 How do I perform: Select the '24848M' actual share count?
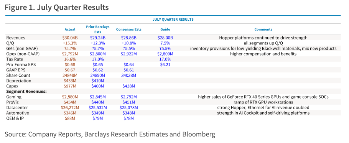pyautogui.click(x=70, y=76)
